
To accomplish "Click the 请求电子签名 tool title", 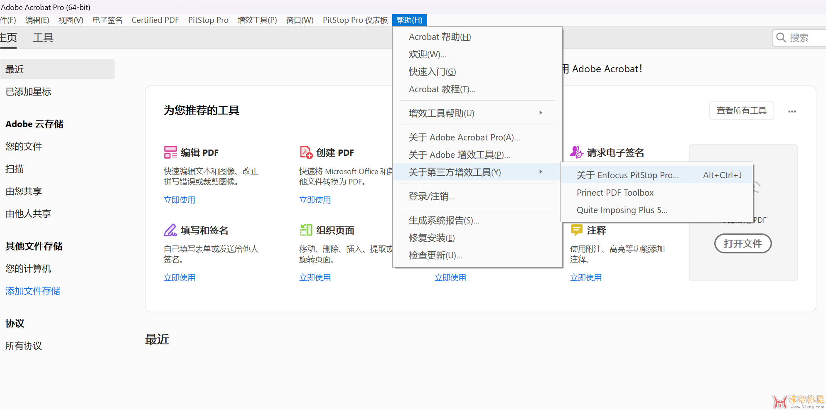I will tap(615, 153).
